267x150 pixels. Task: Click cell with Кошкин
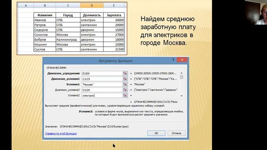(45, 45)
